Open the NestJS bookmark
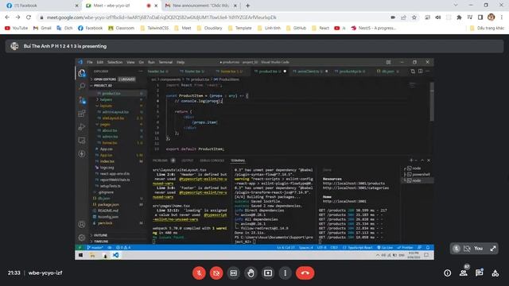The width and height of the screenshot is (509, 286). [x=373, y=29]
